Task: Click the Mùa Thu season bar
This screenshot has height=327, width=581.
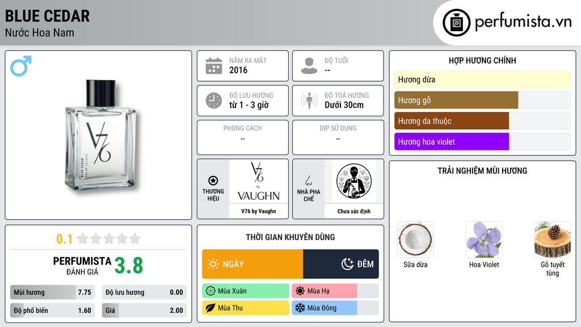Action: click(x=246, y=308)
